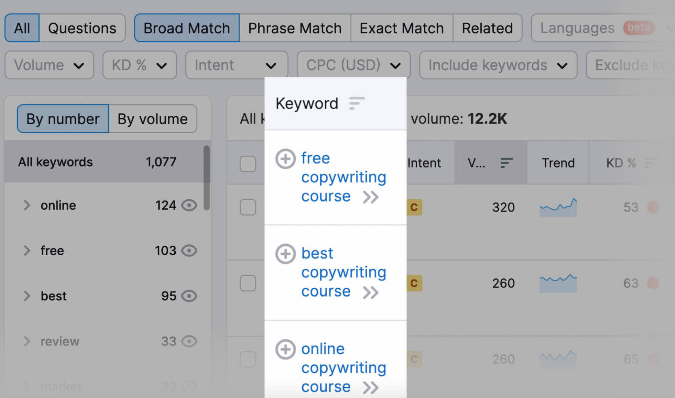
Task: Open the "best copywriting course" keyword link
Action: coord(344,272)
